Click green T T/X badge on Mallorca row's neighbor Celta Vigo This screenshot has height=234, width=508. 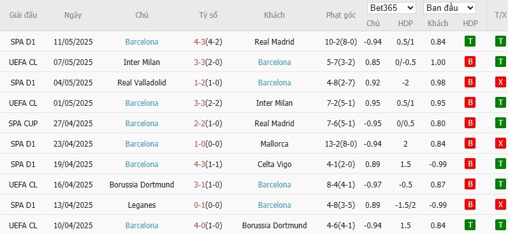coord(500,164)
